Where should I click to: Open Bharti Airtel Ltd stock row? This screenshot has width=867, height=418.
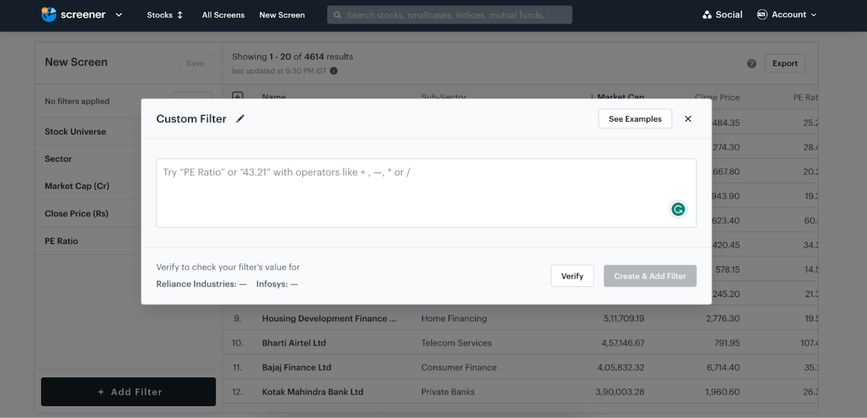coord(294,343)
